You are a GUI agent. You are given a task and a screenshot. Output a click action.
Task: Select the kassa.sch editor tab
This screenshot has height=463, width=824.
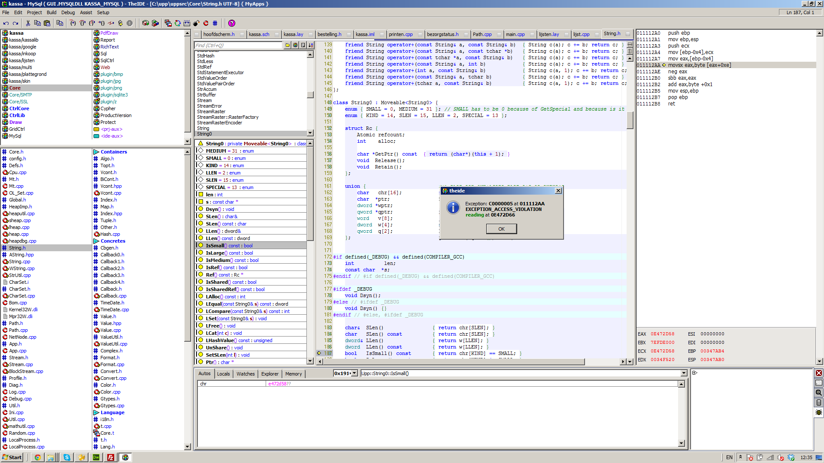(259, 34)
